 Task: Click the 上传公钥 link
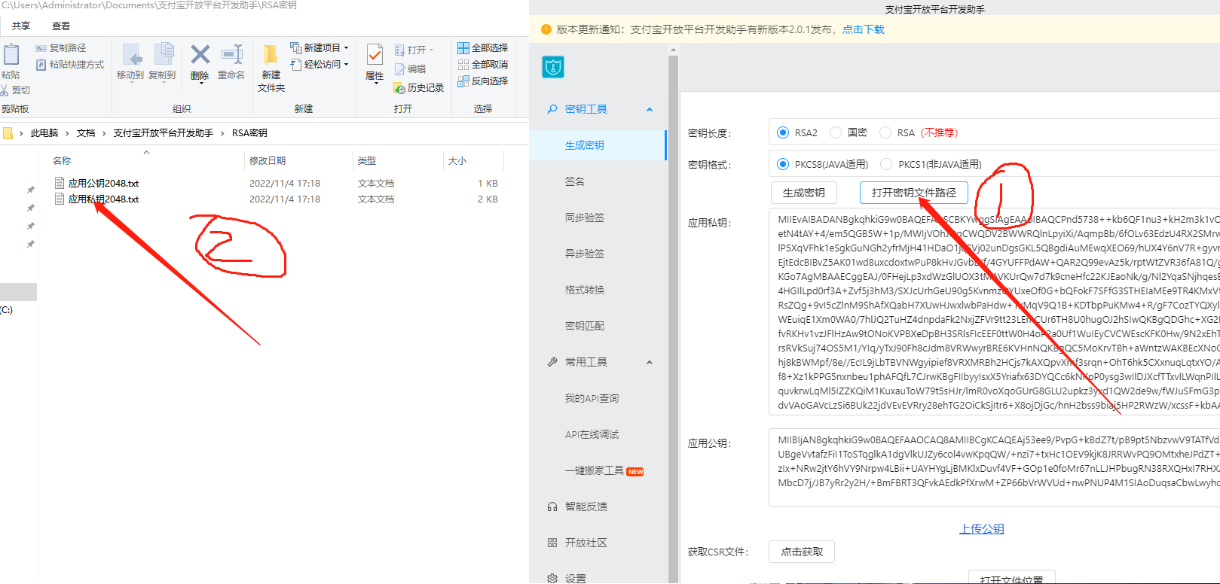pos(982,529)
